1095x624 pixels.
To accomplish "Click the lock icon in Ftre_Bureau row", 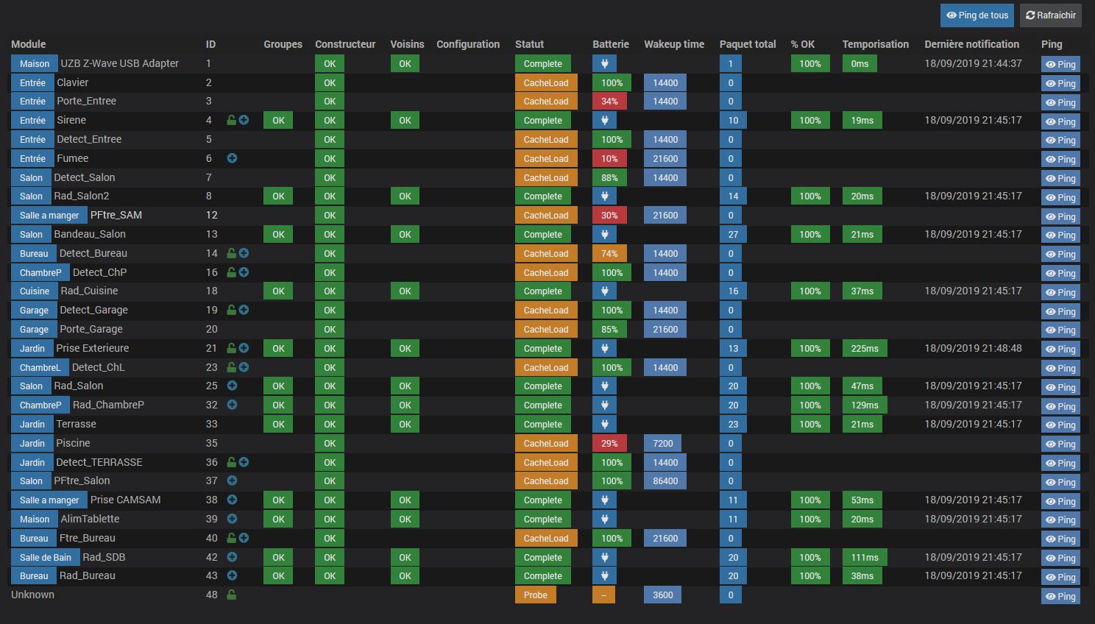I will click(x=231, y=538).
